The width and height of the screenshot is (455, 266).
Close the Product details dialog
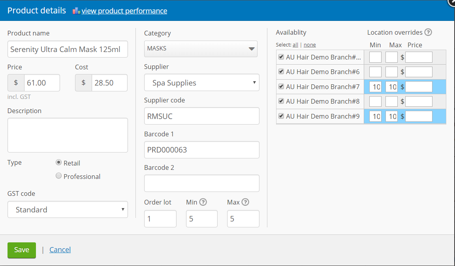tap(451, 2)
